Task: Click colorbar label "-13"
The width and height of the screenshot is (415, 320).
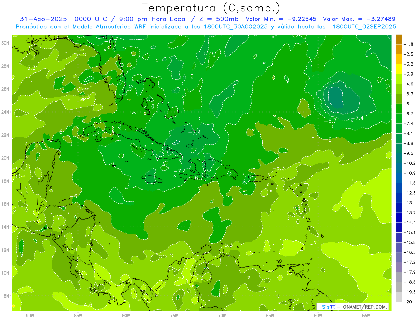Action: pyautogui.click(x=408, y=203)
